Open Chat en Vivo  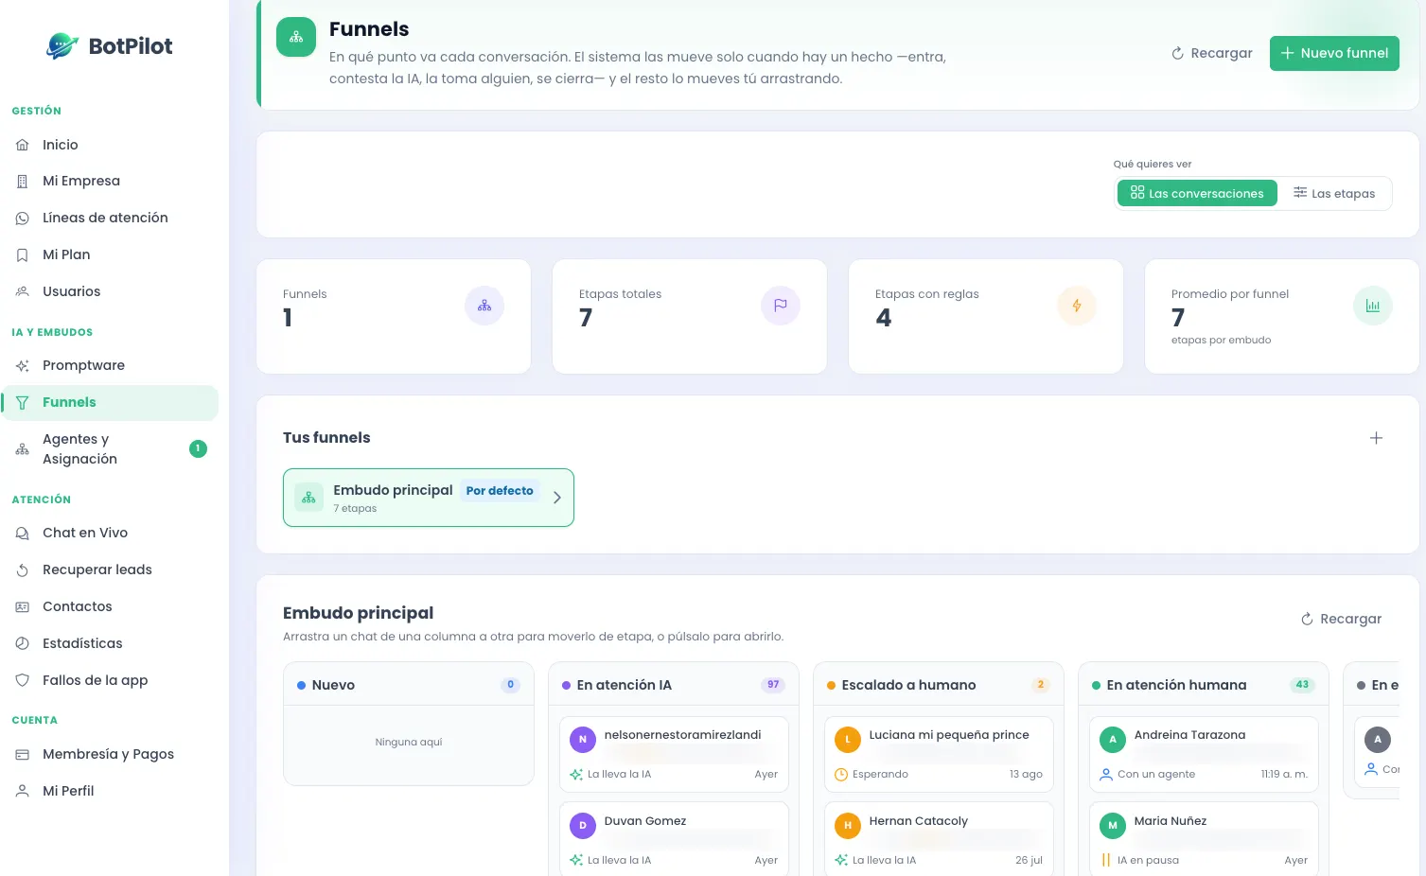tap(110, 533)
